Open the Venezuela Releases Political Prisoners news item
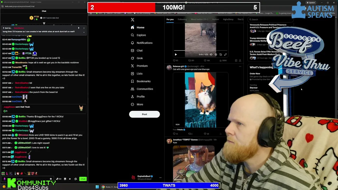The height and width of the screenshot is (190, 338). [x=268, y=26]
